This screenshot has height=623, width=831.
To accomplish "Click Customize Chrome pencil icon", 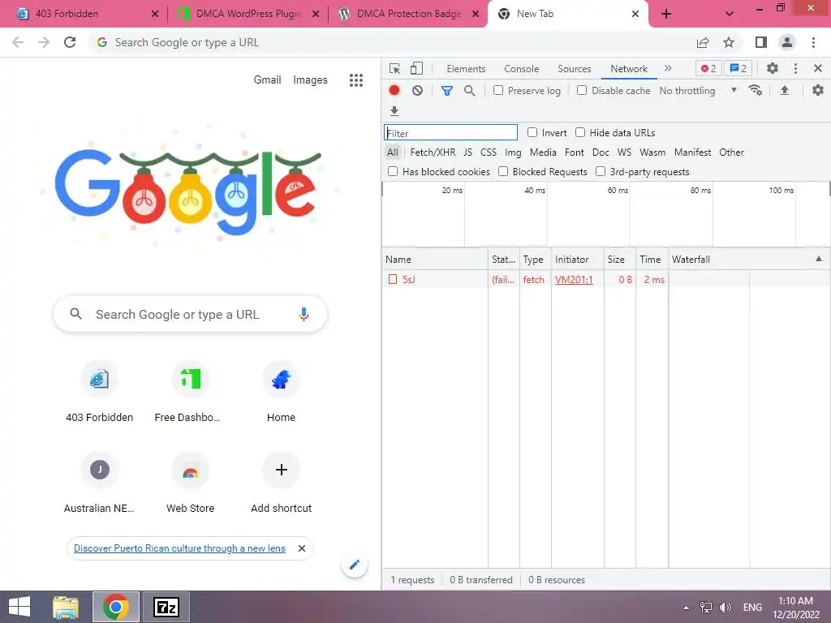I will coord(355,565).
